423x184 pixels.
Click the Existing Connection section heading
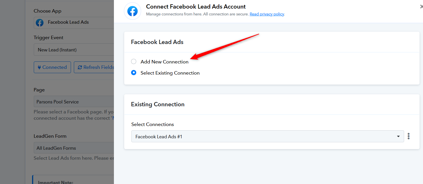click(158, 104)
